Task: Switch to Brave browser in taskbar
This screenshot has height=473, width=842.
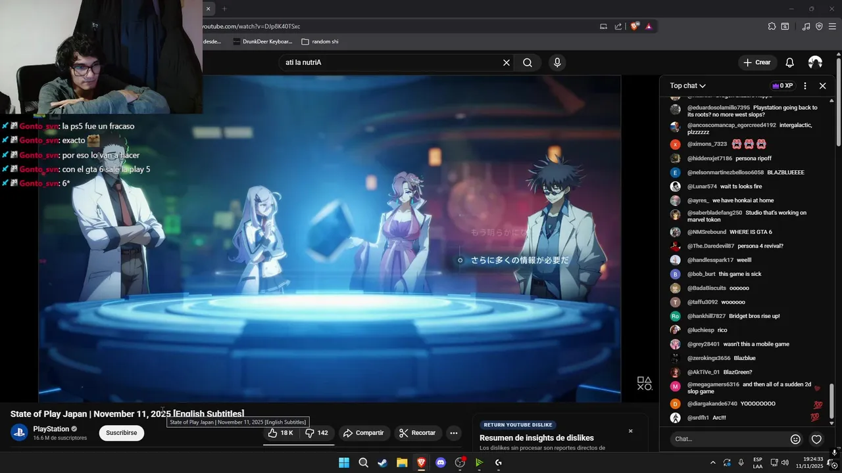Action: pyautogui.click(x=421, y=462)
